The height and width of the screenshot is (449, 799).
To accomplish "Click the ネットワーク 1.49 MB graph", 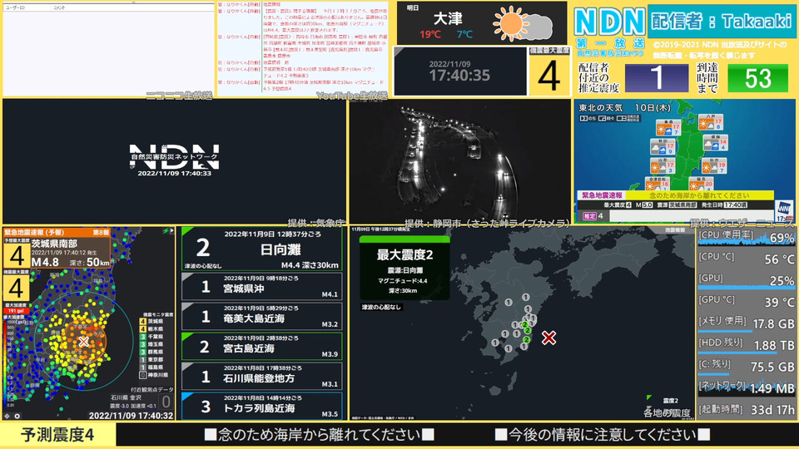I will 746,388.
